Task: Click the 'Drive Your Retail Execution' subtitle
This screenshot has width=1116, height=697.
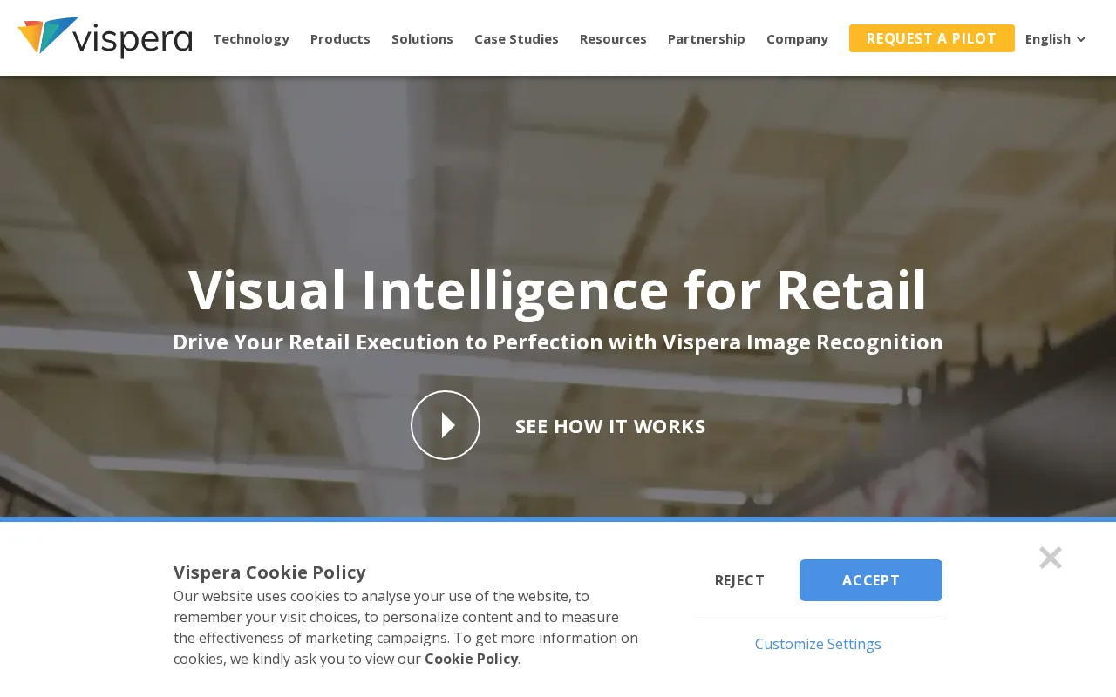Action: 558,342
